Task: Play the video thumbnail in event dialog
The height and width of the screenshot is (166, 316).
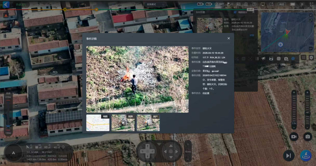Action: (123, 123)
